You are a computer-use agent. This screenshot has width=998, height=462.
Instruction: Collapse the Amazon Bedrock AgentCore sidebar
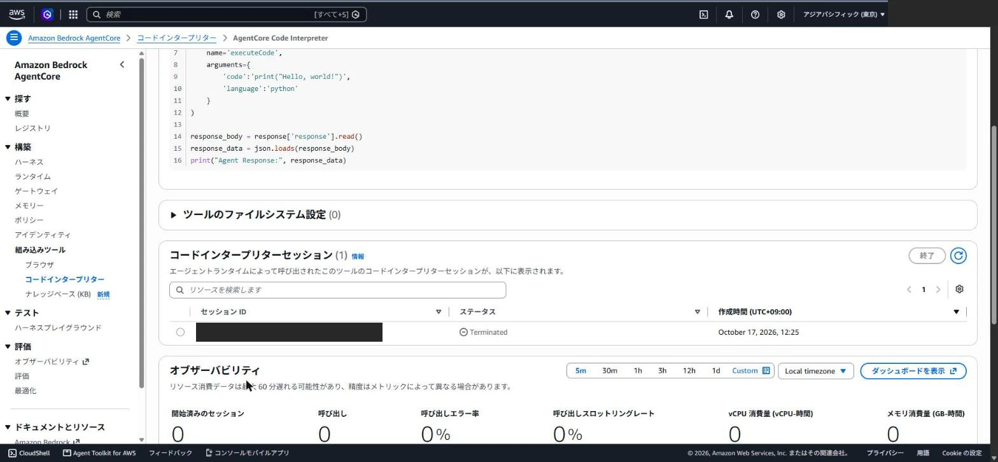click(x=122, y=64)
